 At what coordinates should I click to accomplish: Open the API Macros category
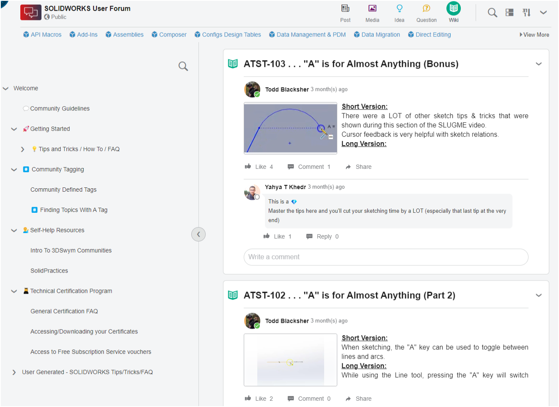click(42, 35)
